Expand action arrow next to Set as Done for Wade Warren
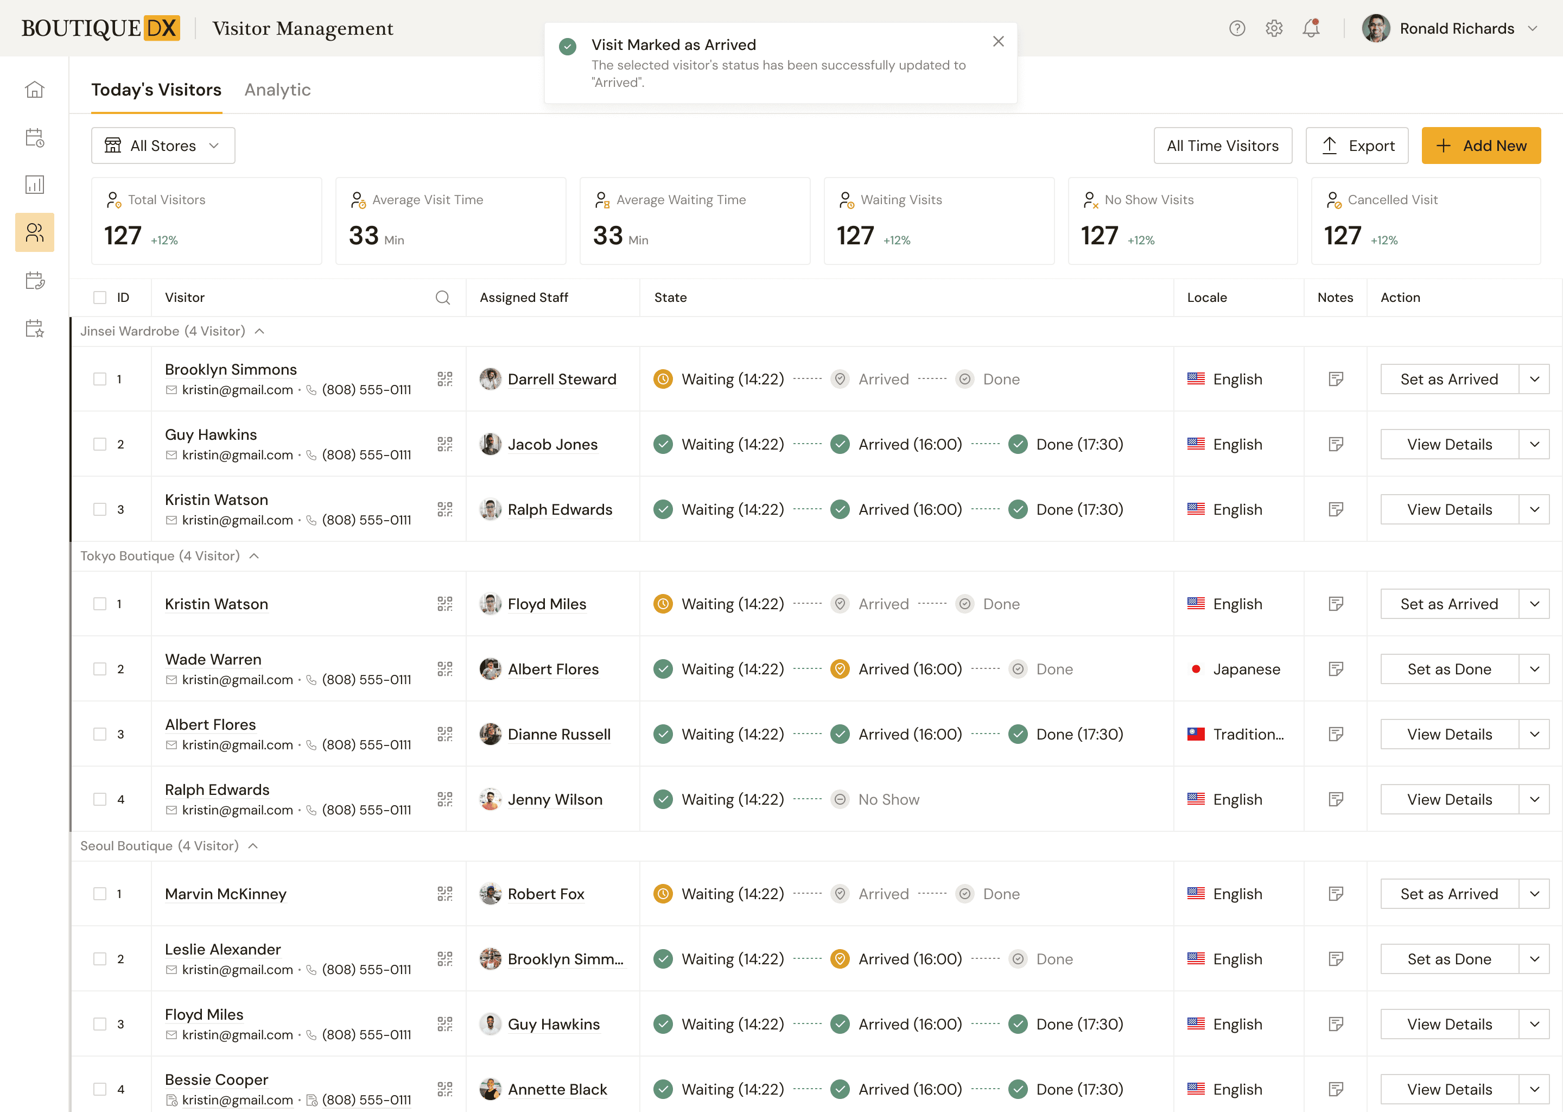1563x1112 pixels. click(1534, 669)
